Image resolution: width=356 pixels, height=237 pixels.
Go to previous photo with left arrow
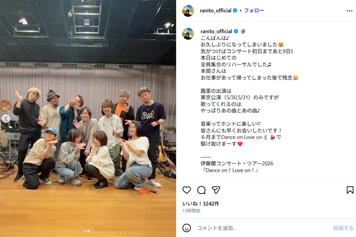(5, 118)
